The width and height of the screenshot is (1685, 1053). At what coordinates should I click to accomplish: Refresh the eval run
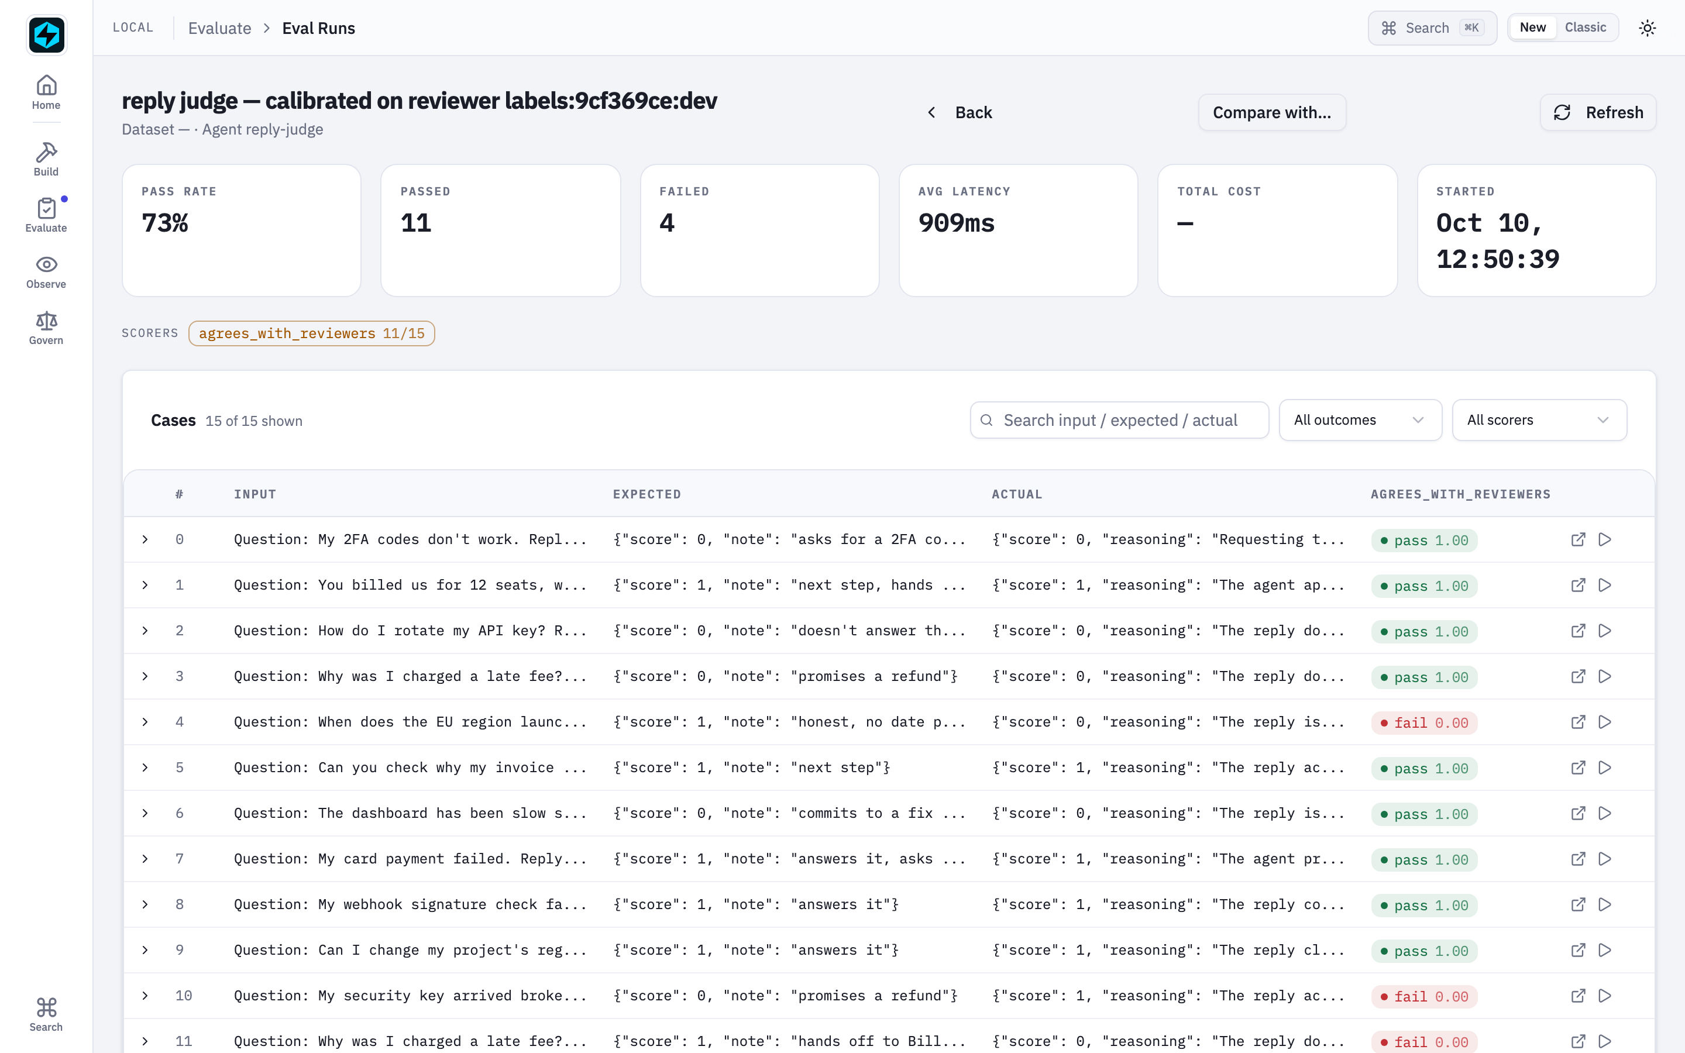[1597, 112]
